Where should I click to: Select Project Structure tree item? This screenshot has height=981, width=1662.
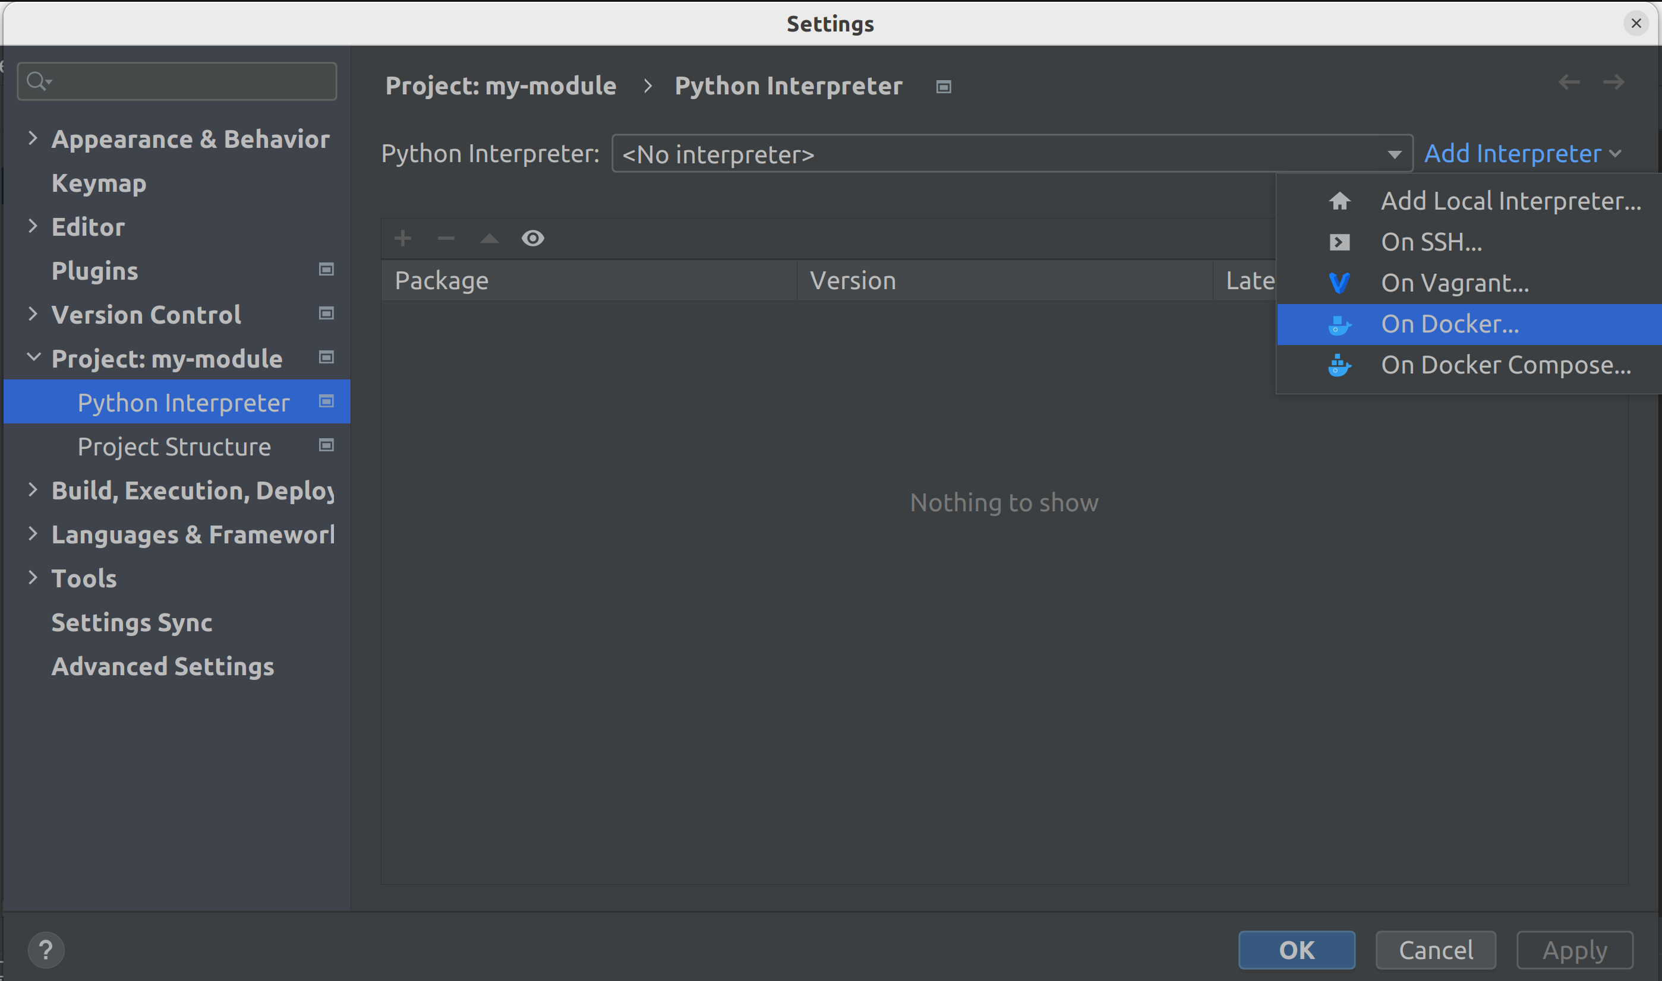173,445
